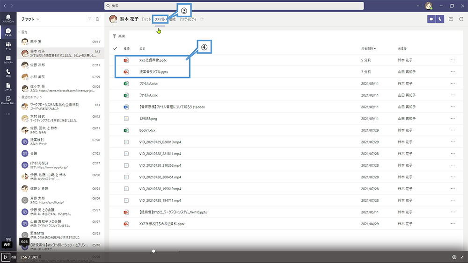Show more apps via sidebar ellipsis
The width and height of the screenshot is (468, 263).
(x=8, y=114)
